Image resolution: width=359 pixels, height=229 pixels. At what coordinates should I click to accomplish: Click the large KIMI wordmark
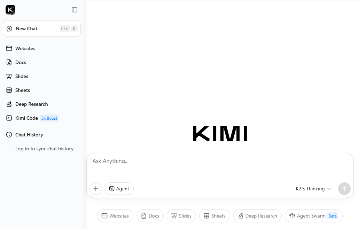pos(220,134)
